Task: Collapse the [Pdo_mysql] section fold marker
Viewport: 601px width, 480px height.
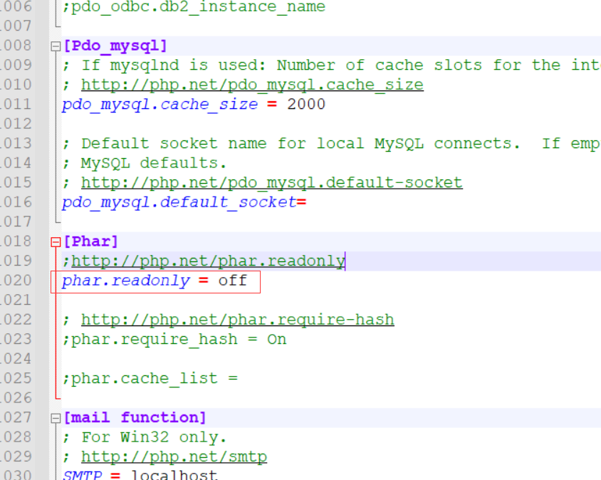Action: [x=56, y=47]
